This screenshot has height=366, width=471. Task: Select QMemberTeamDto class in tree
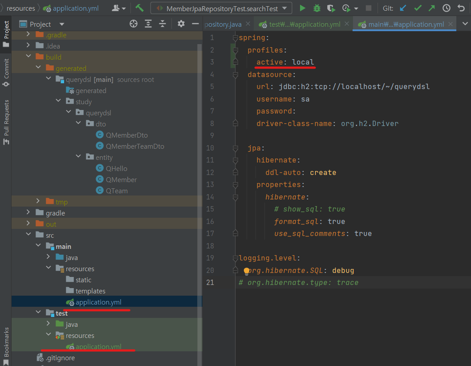point(134,146)
